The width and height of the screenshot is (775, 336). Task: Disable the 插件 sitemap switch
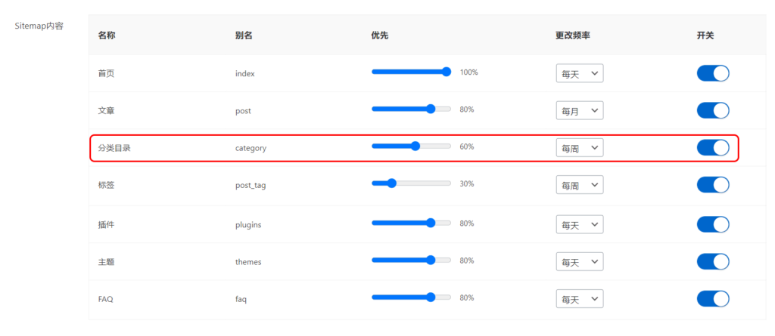(x=712, y=224)
